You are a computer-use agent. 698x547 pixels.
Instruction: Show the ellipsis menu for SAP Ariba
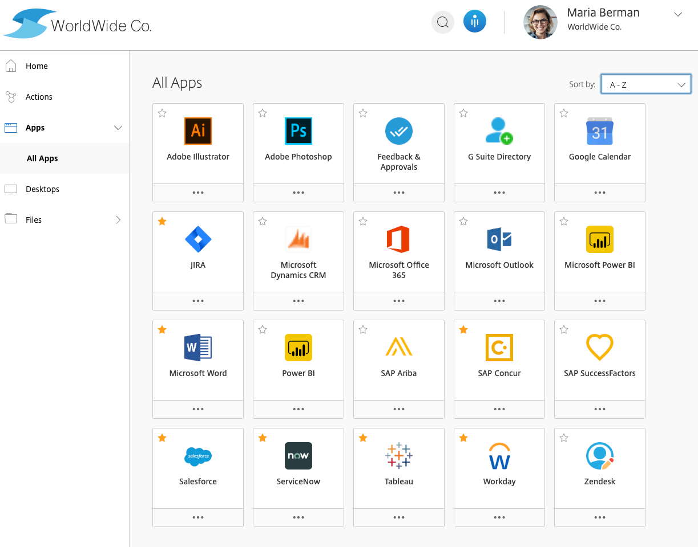(x=399, y=409)
